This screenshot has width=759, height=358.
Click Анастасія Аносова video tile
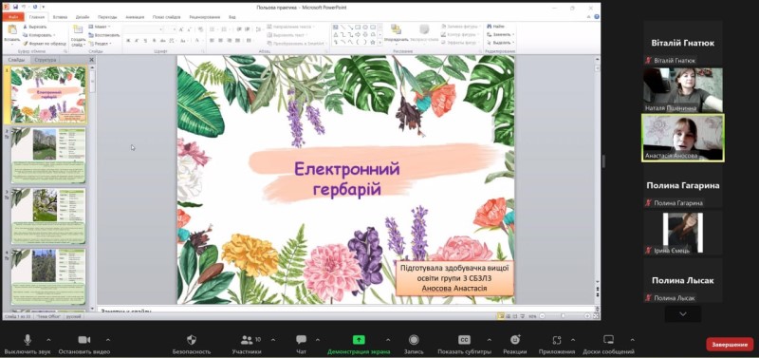[x=683, y=138]
